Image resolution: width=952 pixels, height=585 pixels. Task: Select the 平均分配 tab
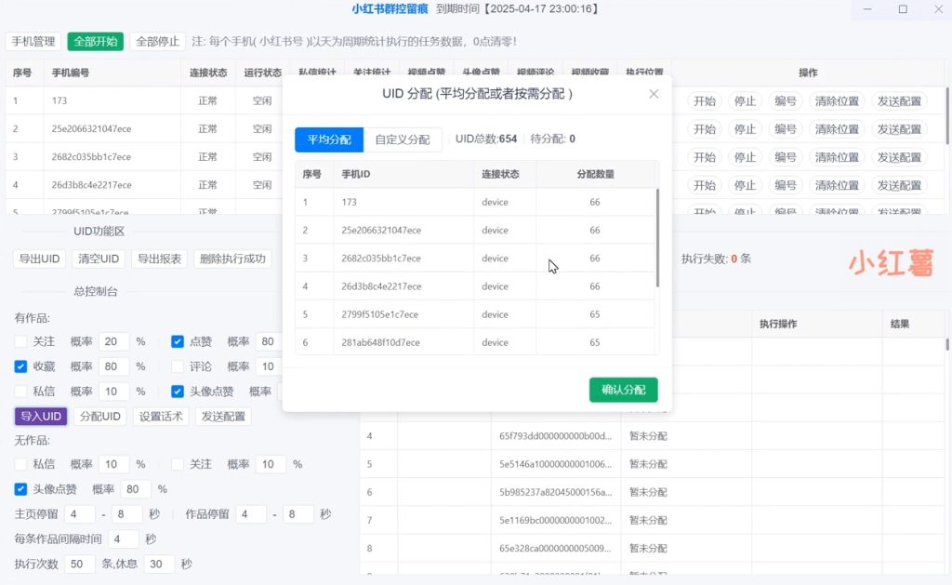(x=327, y=140)
